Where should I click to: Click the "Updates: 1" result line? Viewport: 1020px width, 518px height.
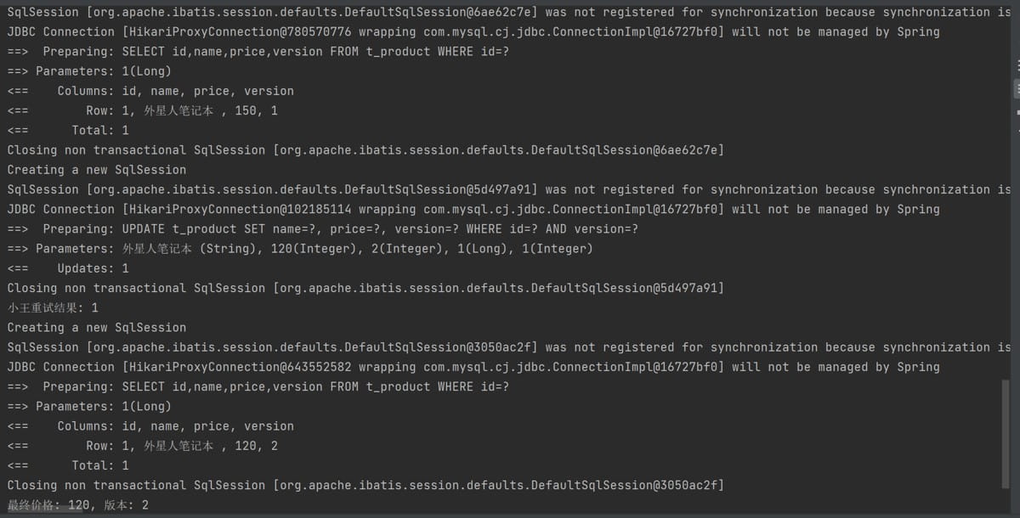(93, 268)
